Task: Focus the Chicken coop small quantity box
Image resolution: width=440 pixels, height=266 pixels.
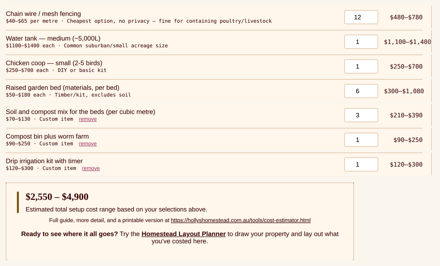Action: [x=361, y=66]
